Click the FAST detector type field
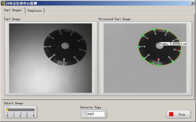196x122 pixels. 96,114
